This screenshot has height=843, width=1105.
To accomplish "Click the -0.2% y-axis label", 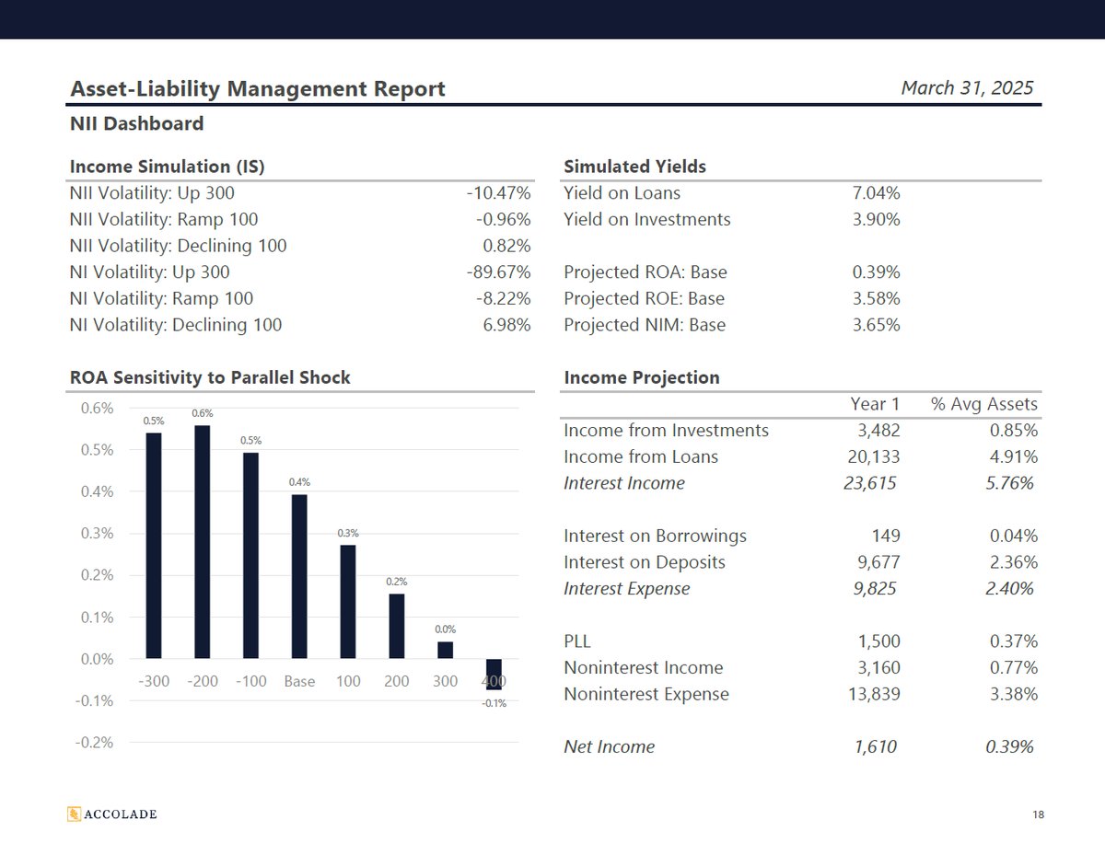I will (x=95, y=743).
